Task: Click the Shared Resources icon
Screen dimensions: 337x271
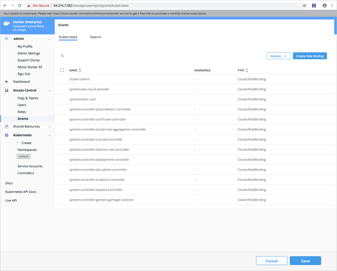Action: pyautogui.click(x=7, y=127)
